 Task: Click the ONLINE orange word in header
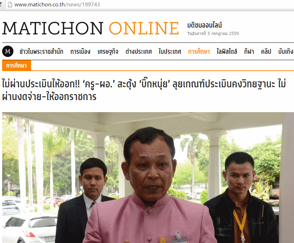(x=144, y=28)
